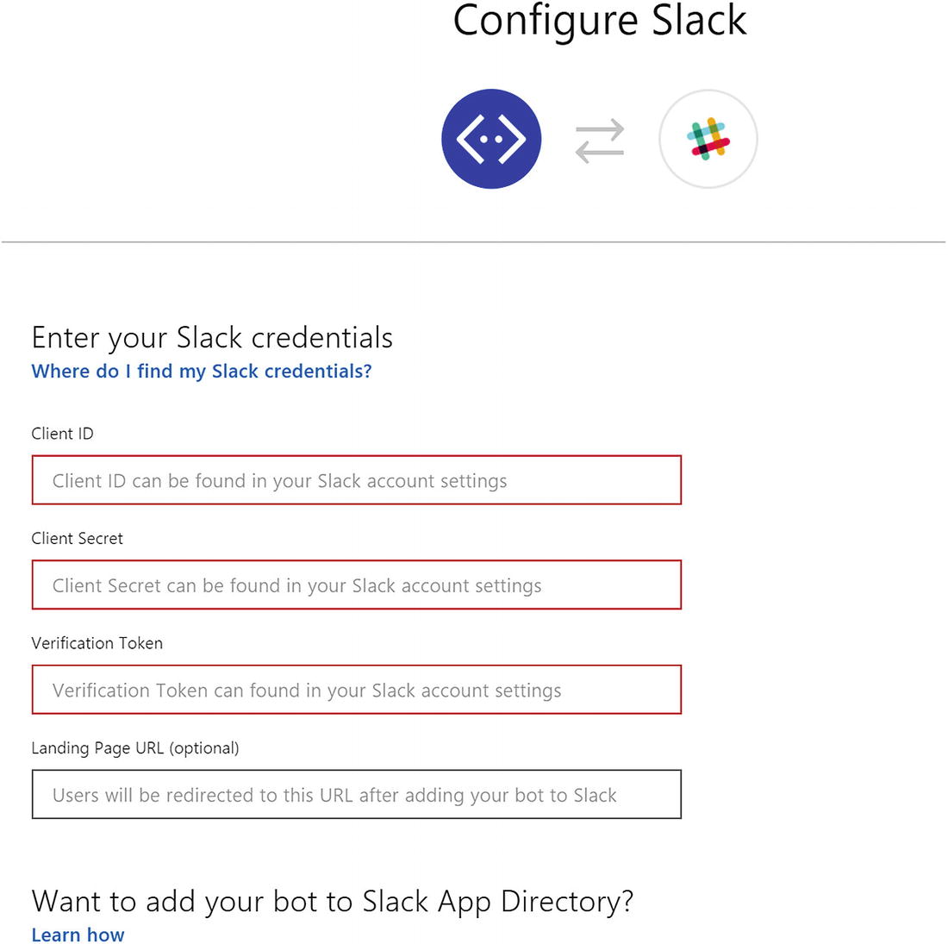Click the 'Configure Slack' page title
Viewport: 948px width, 944px height.
click(599, 21)
